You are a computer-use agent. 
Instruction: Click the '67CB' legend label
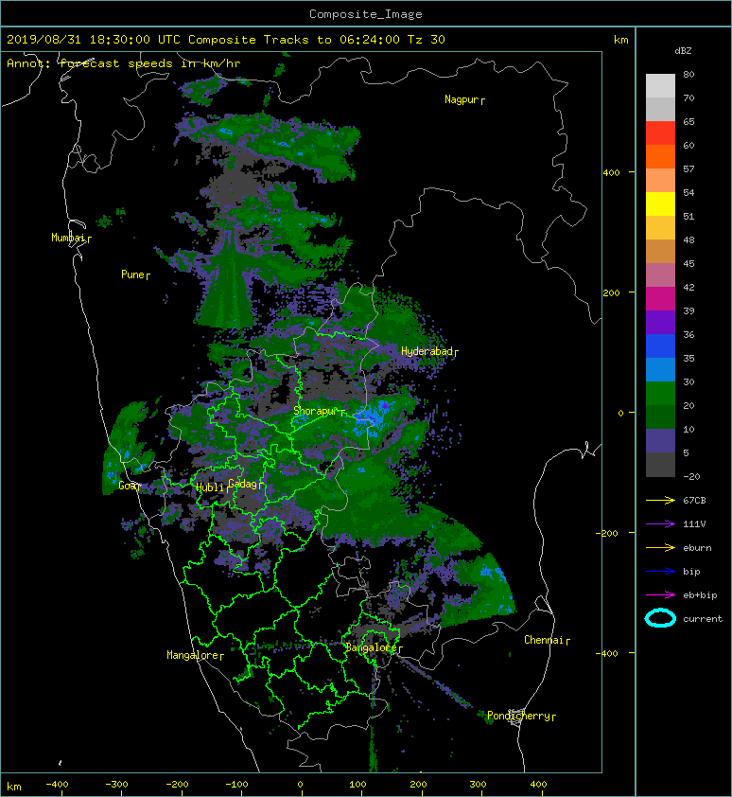click(x=694, y=501)
